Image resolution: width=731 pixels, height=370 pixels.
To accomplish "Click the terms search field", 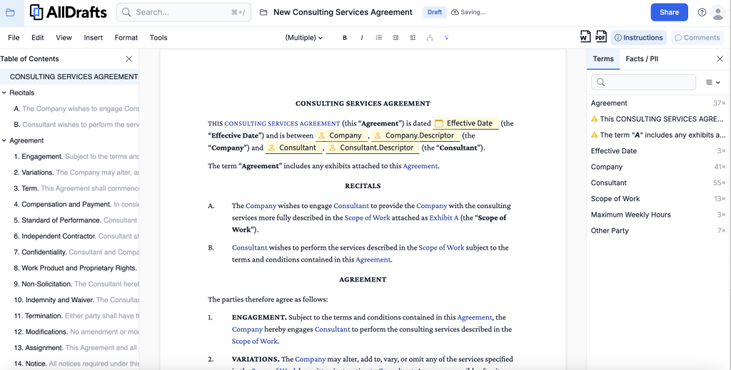I will coord(643,83).
